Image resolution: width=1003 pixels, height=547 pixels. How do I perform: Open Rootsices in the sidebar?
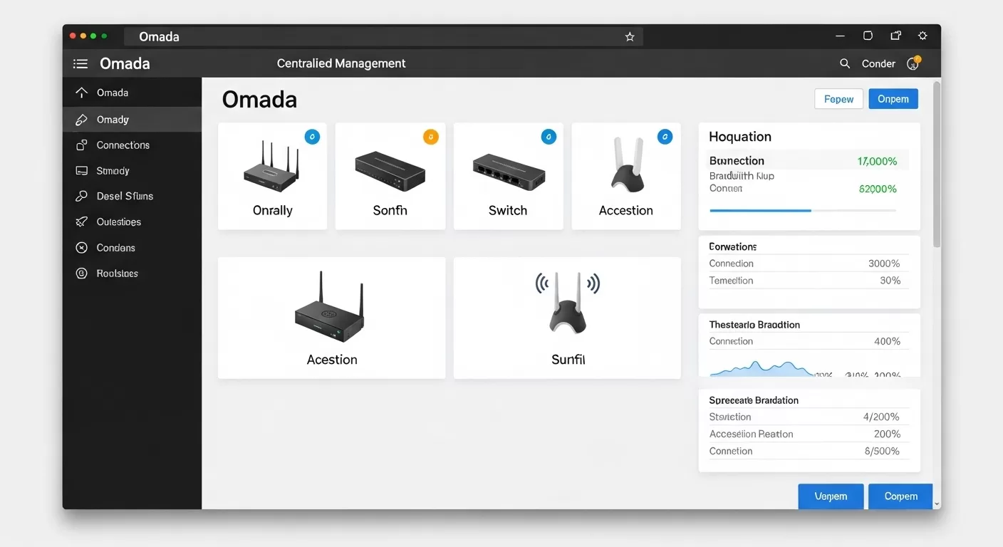(x=132, y=273)
